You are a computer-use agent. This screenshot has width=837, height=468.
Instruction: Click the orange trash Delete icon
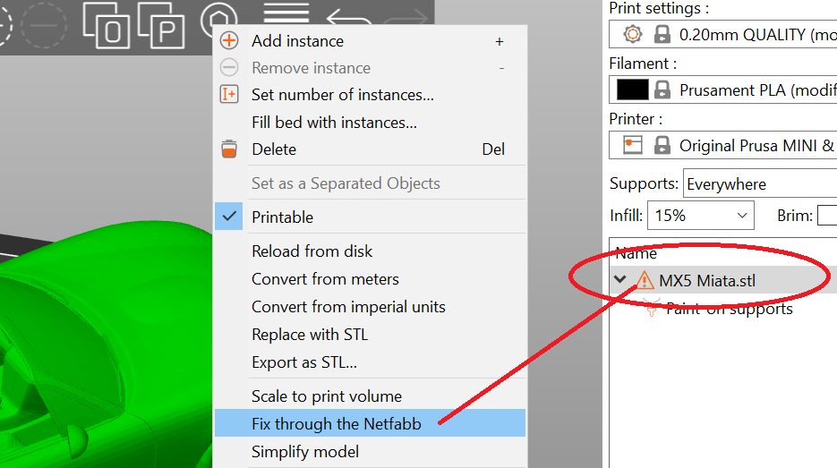(229, 149)
